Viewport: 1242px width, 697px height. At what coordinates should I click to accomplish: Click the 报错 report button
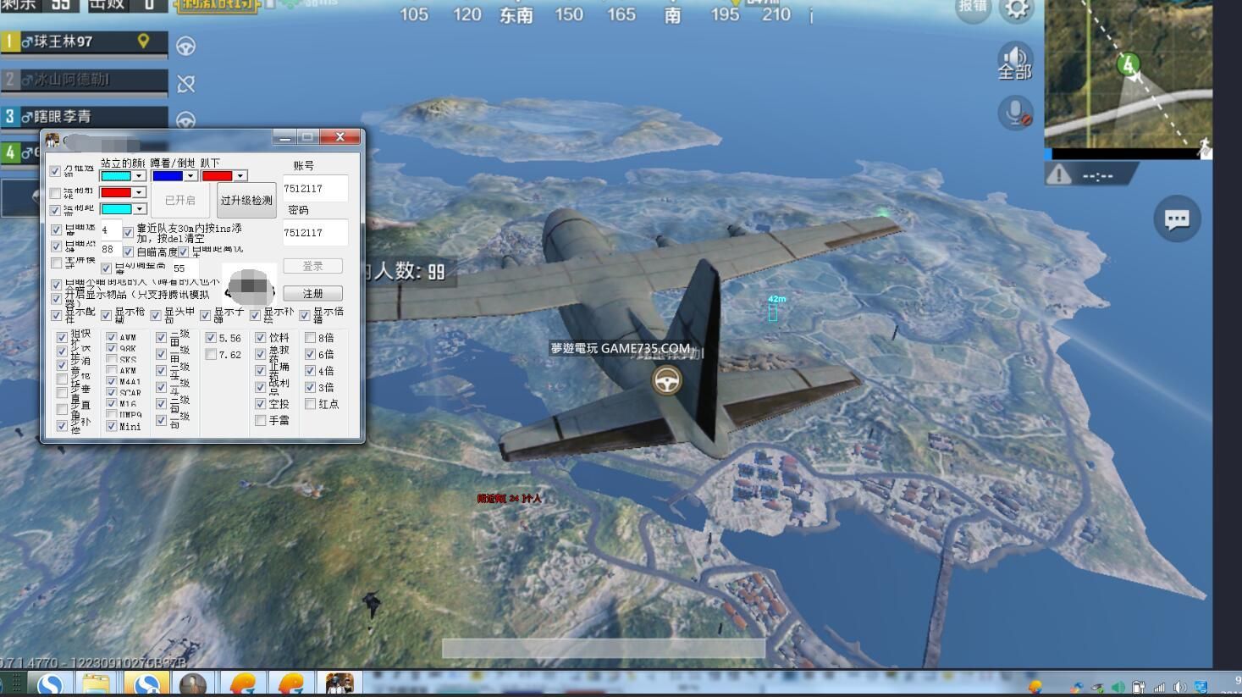973,8
